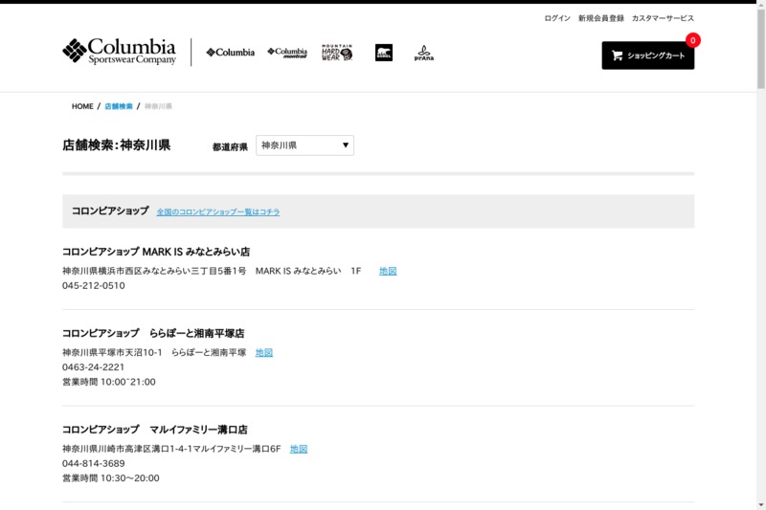Open 地図 link for MARK IS みなとみらい店
The image size is (766, 510).
coord(388,271)
